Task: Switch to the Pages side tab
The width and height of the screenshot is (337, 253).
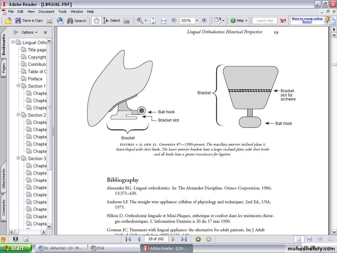Action: pyautogui.click(x=4, y=69)
